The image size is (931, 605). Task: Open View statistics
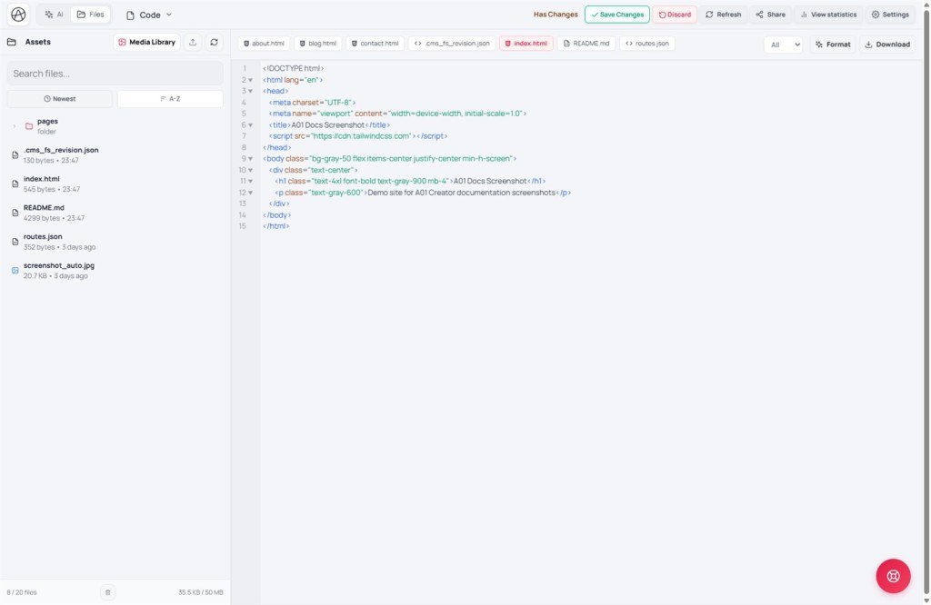click(x=829, y=15)
